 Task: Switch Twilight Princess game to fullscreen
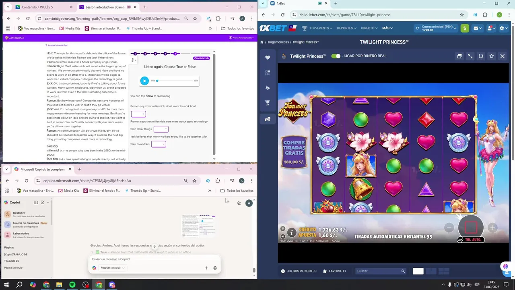[x=470, y=56]
